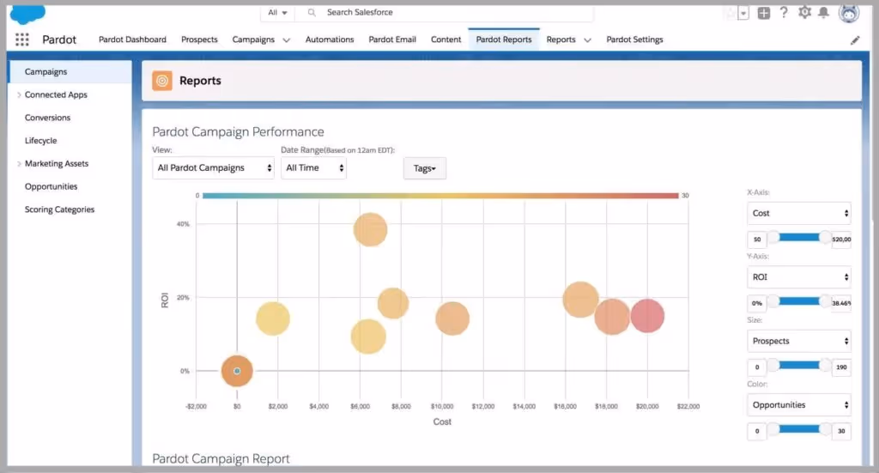Open the favorites list dropdown arrow
Image resolution: width=879 pixels, height=473 pixels.
tap(743, 14)
